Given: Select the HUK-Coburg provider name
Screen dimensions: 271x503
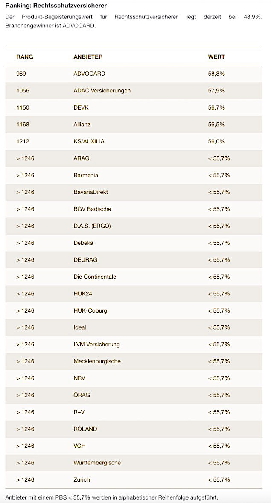Looking at the screenshot, I should tap(90, 310).
